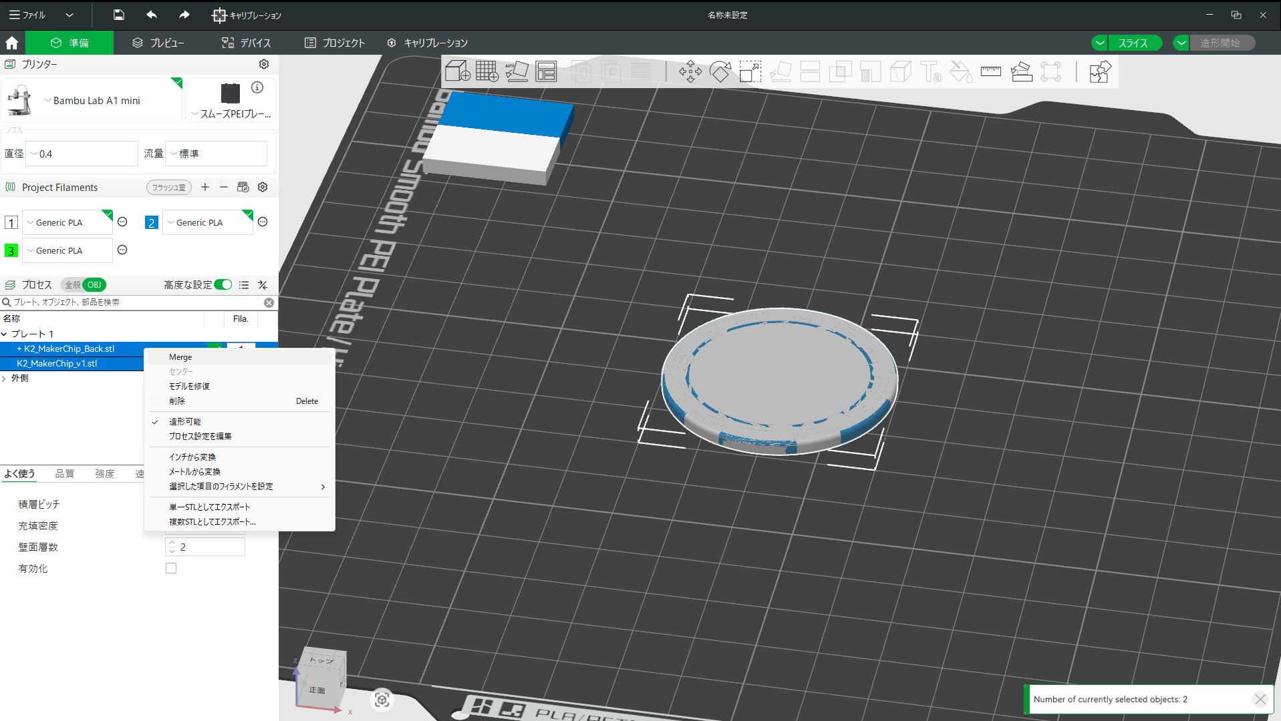Reset camera view icon near view cube
Image resolution: width=1281 pixels, height=721 pixels.
382,699
